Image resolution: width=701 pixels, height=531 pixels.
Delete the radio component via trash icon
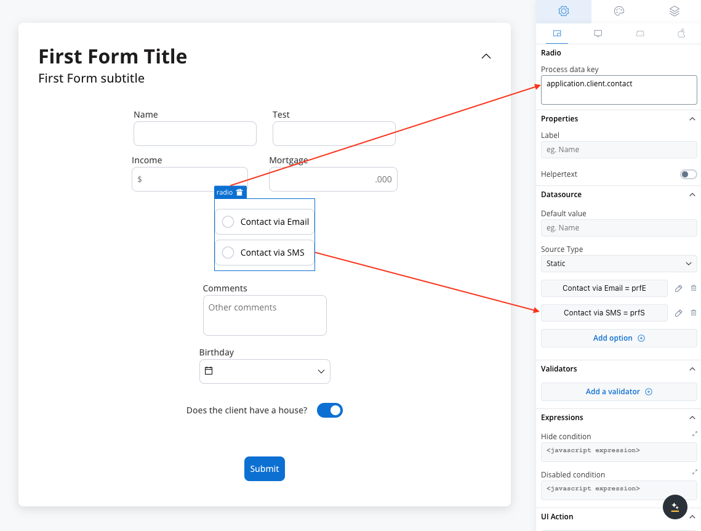coord(239,192)
